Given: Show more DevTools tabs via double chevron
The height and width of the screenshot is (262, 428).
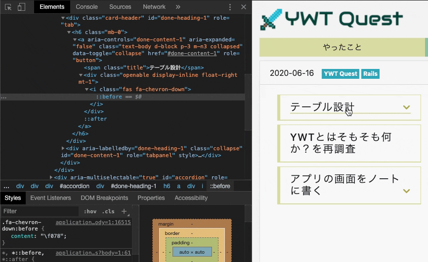Looking at the screenshot, I should 178,7.
